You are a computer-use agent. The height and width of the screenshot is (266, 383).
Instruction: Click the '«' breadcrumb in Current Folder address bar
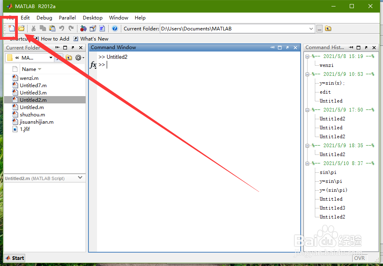(x=17, y=58)
